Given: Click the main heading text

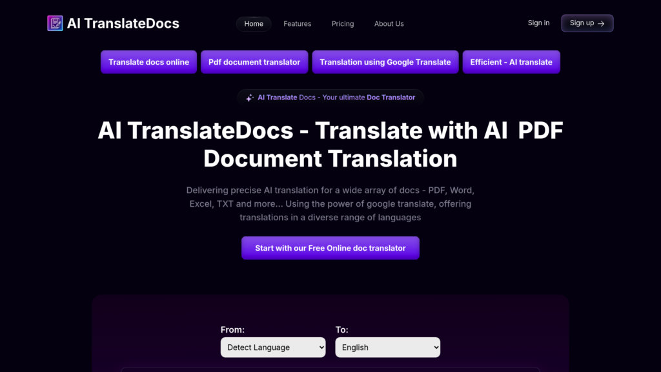Looking at the screenshot, I should coord(330,144).
